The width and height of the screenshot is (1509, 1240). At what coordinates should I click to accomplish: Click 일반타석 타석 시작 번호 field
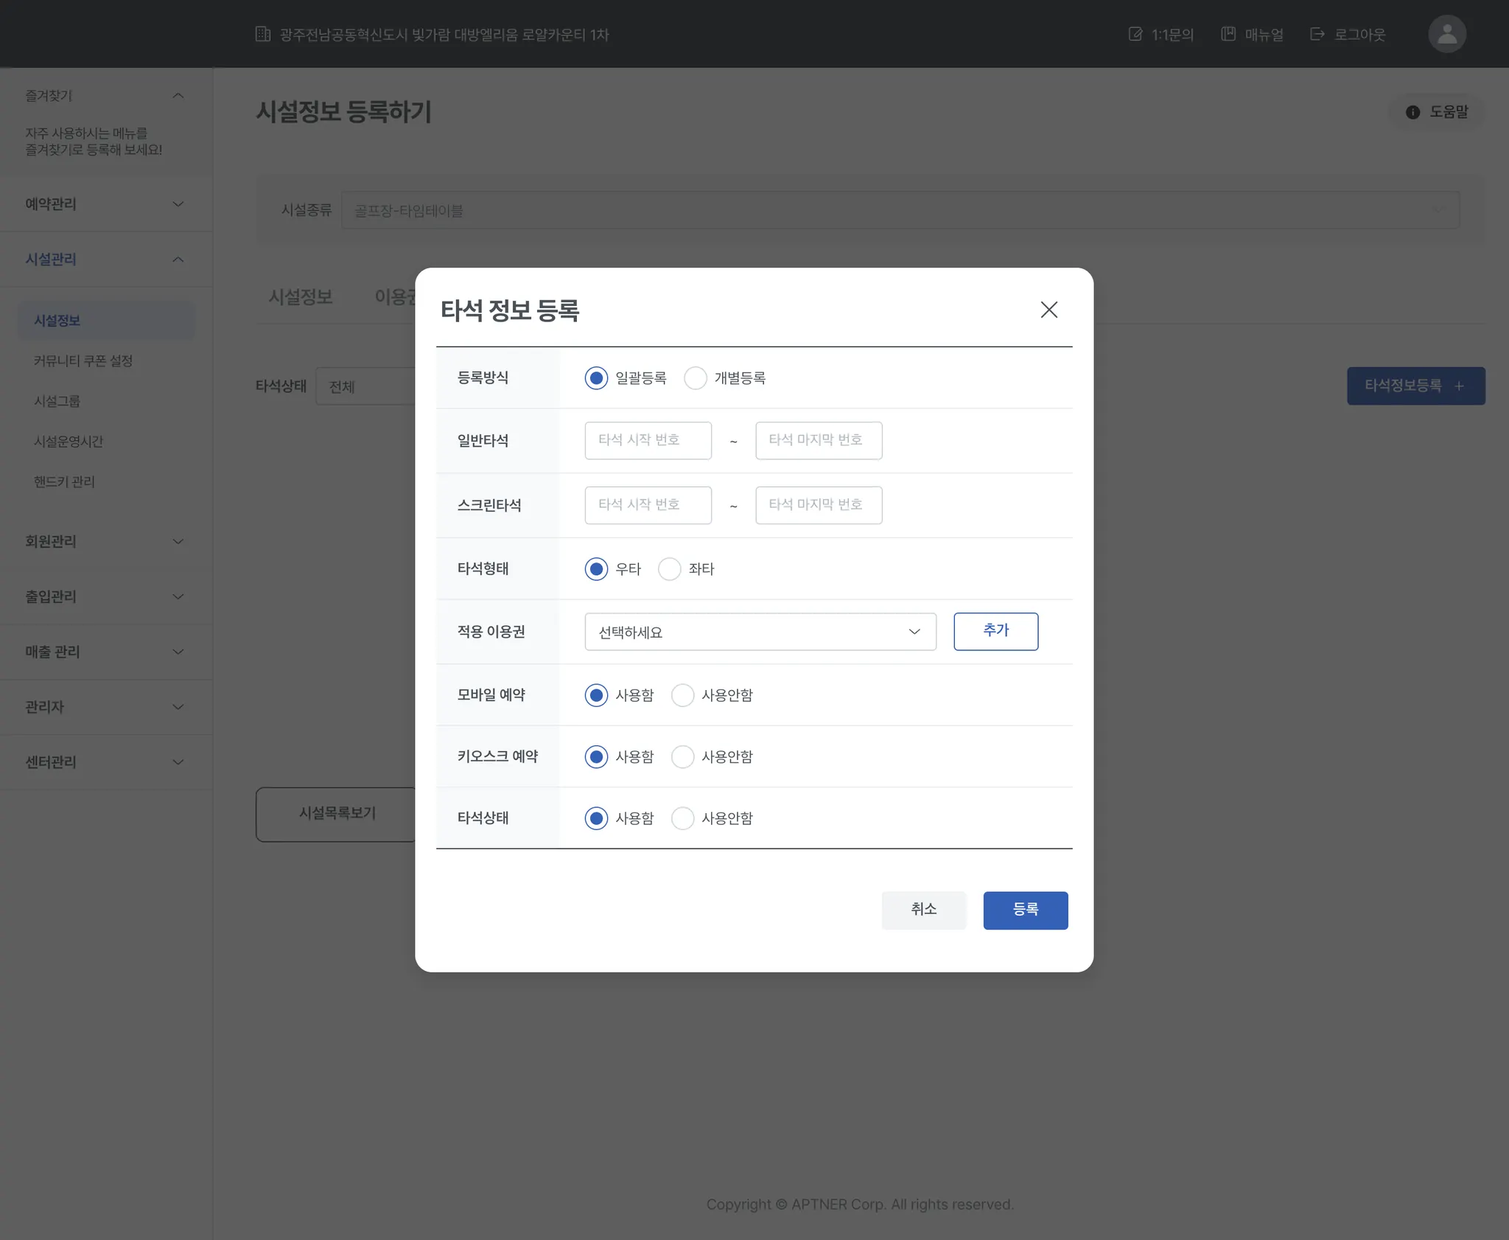coord(648,440)
